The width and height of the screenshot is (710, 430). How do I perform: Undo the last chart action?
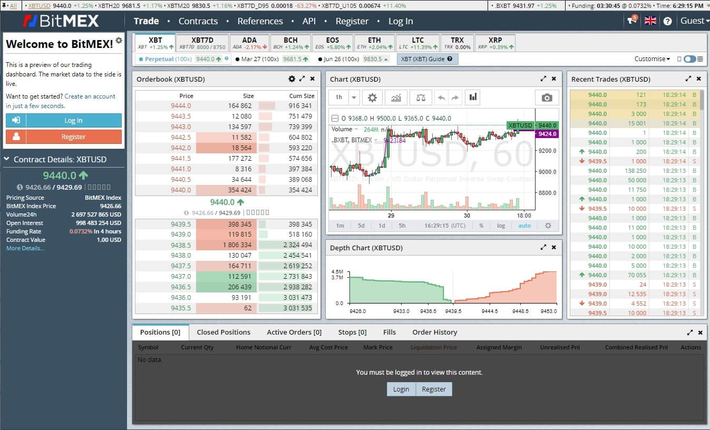pos(442,97)
